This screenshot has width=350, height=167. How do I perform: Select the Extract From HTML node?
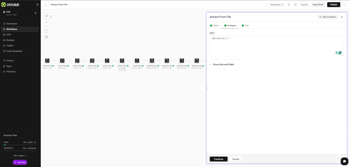(152, 61)
